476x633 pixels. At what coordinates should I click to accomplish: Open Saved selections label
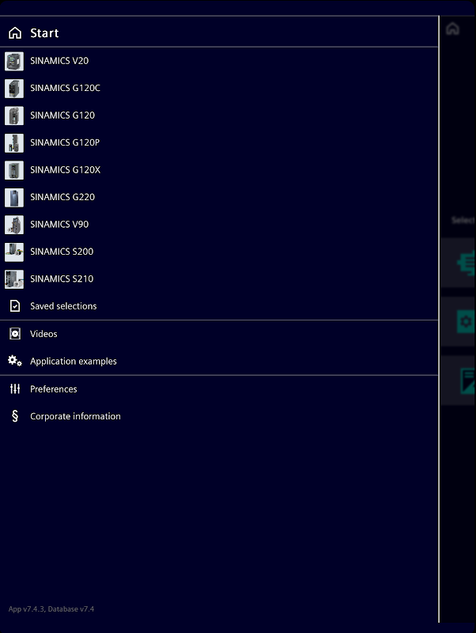63,306
